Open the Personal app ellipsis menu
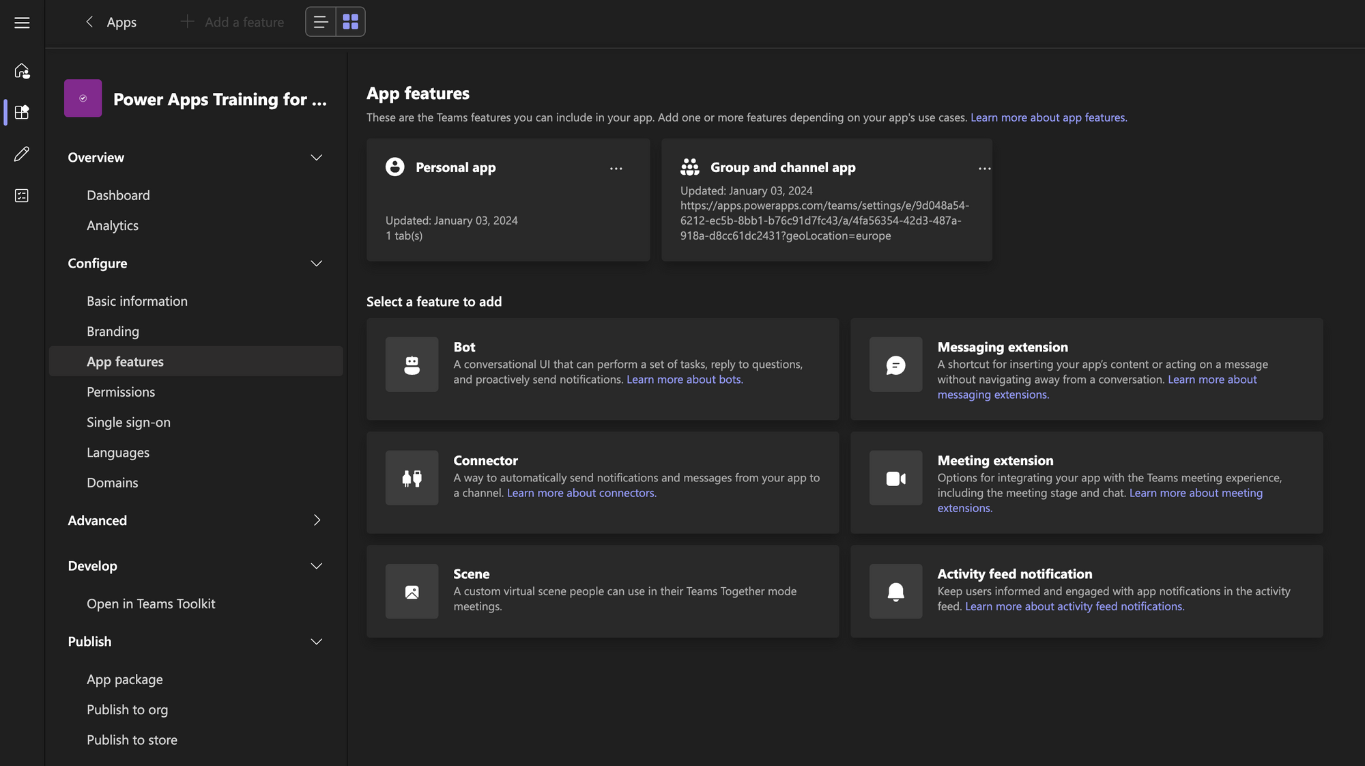The width and height of the screenshot is (1365, 766). (617, 169)
